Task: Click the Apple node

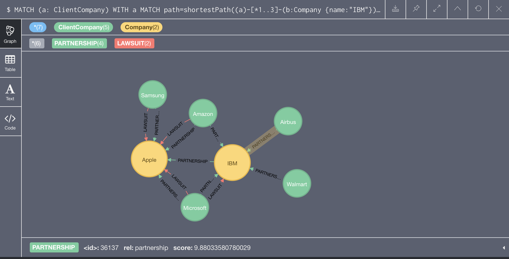Action: coord(149,159)
